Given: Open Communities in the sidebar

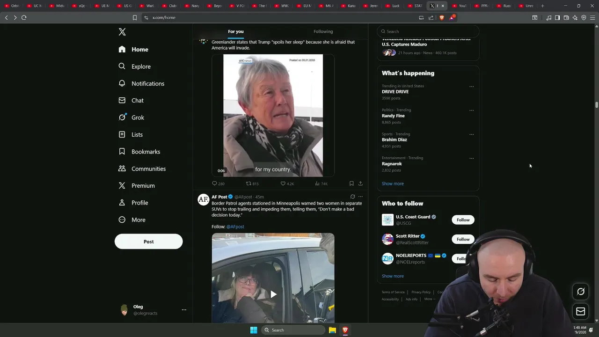Looking at the screenshot, I should click(x=142, y=168).
